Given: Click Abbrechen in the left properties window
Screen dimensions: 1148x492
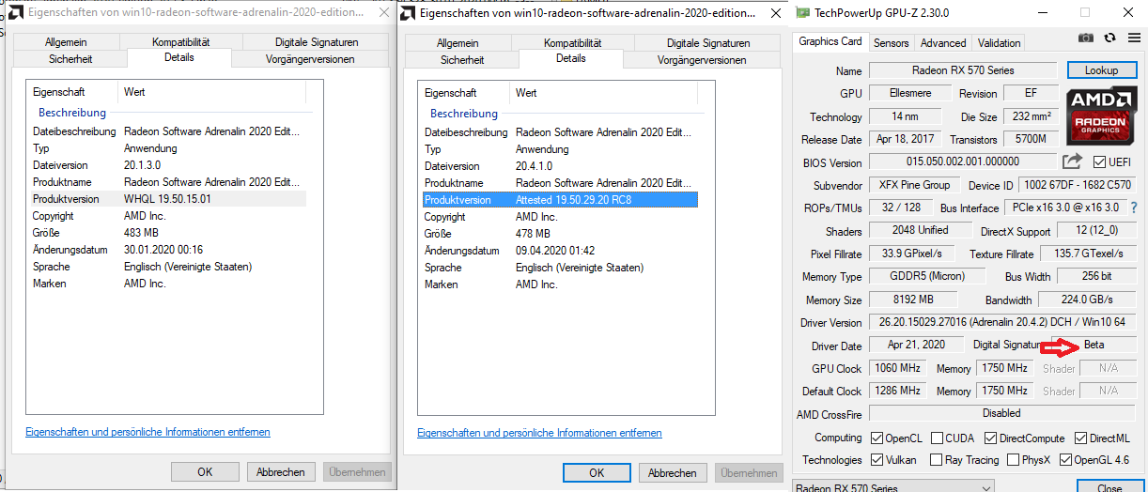Looking at the screenshot, I should [x=280, y=472].
